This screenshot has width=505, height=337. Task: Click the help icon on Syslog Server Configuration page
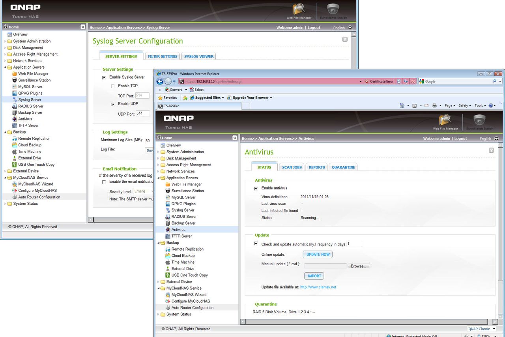tap(345, 39)
